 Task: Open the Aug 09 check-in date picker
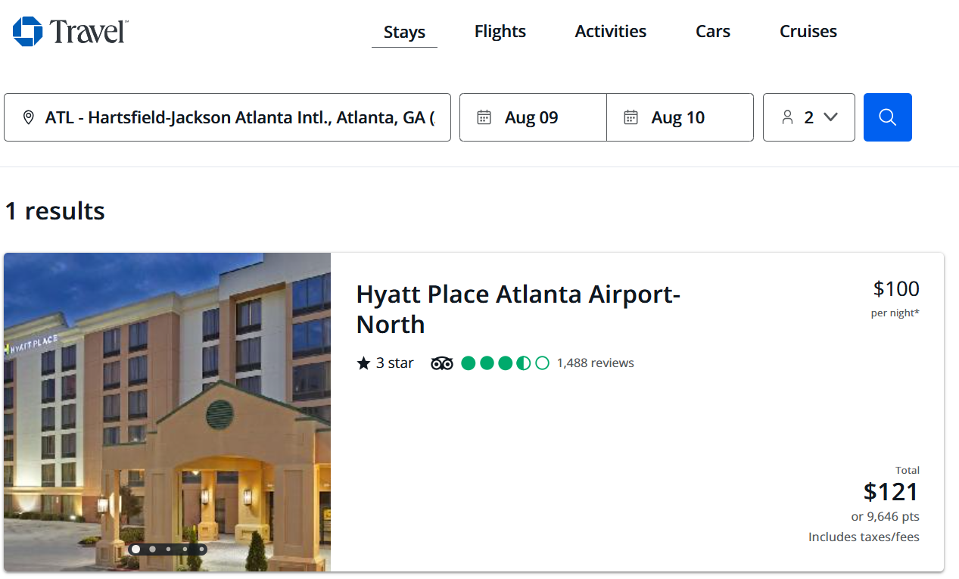[533, 117]
